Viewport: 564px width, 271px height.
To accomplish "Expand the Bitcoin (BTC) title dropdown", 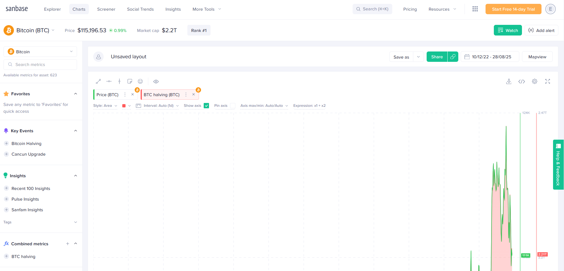I will pyautogui.click(x=53, y=30).
